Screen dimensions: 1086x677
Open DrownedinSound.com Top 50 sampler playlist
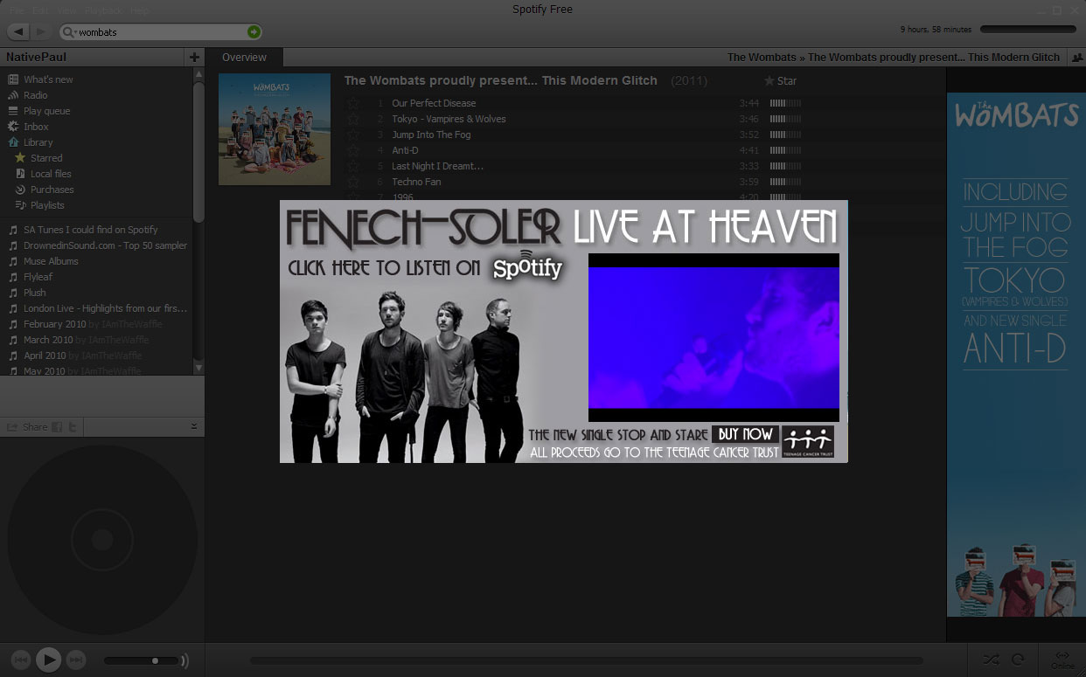click(x=105, y=245)
